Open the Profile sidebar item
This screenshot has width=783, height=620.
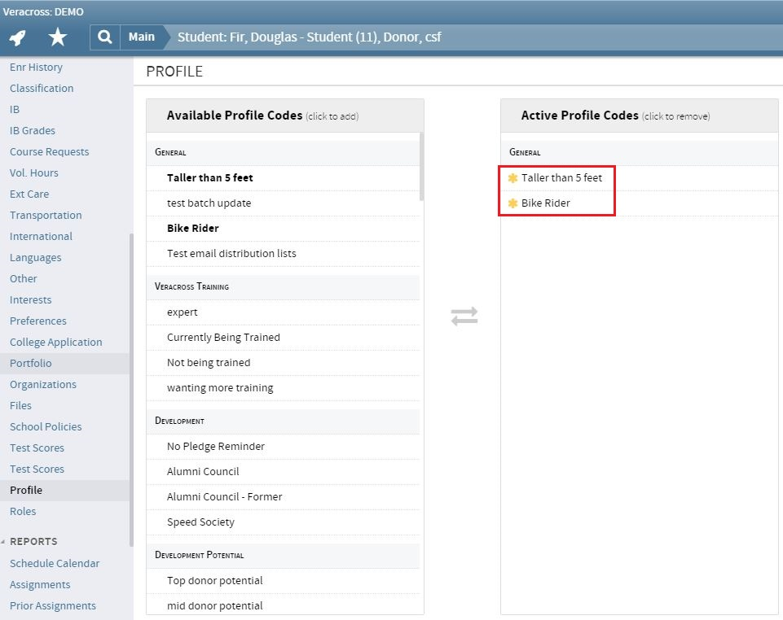(x=26, y=491)
